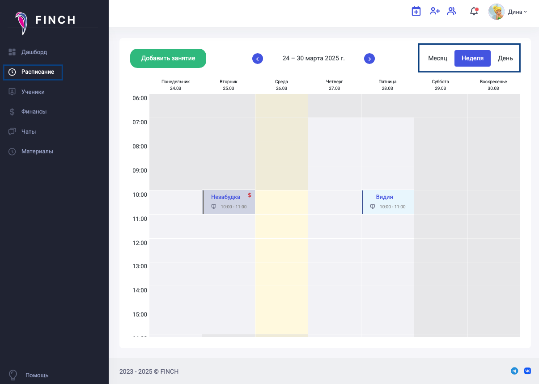Viewport: 539px width, 384px height.
Task: Click the add-lesson calendar icon in header
Action: pyautogui.click(x=416, y=12)
